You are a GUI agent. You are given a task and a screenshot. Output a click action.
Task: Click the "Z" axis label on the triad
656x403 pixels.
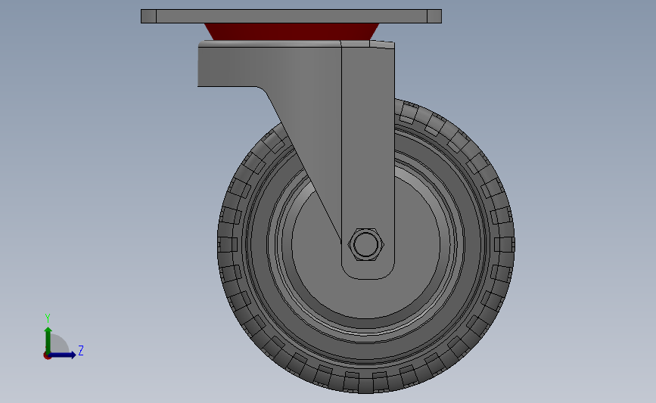(x=81, y=350)
